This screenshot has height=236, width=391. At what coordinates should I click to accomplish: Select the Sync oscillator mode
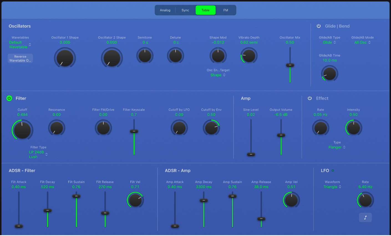point(185,10)
